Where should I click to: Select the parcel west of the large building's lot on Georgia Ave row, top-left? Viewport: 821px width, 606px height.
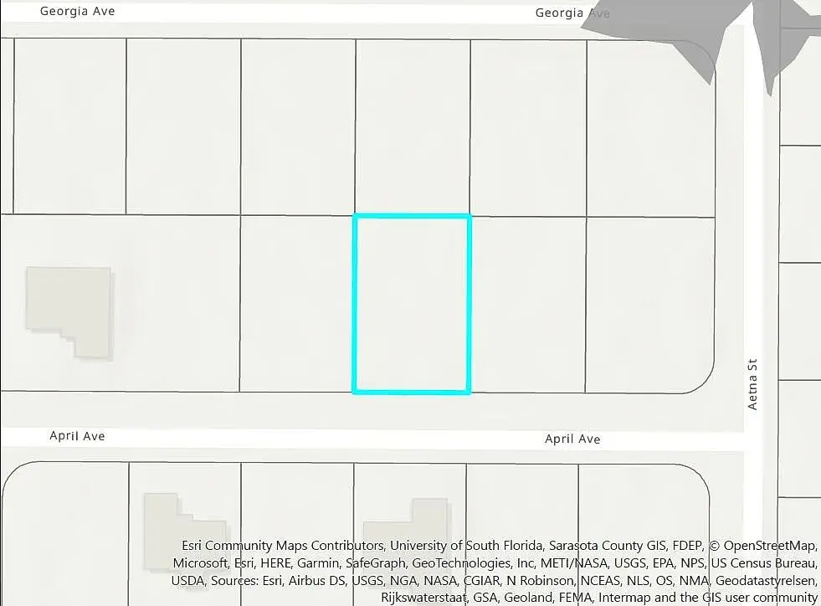[x=70, y=126]
